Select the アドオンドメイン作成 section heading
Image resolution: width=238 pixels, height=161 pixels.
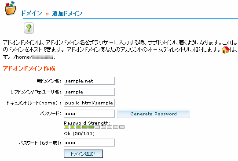tap(29, 68)
